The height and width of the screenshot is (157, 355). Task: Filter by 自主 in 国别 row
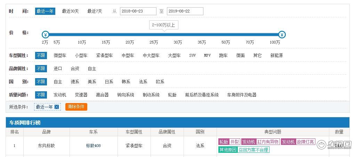coord(58,82)
